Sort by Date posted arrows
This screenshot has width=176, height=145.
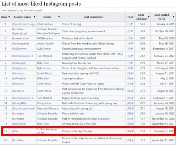[x=173, y=17]
